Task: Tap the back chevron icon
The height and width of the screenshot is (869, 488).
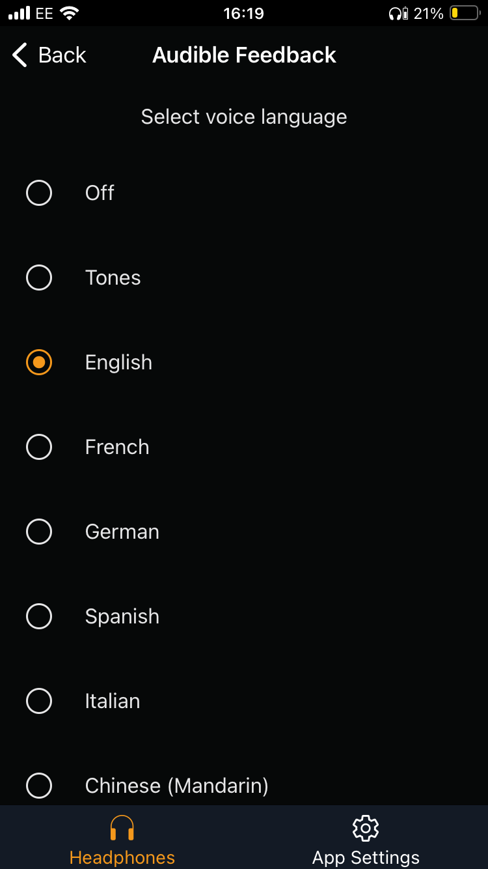Action: (18, 55)
